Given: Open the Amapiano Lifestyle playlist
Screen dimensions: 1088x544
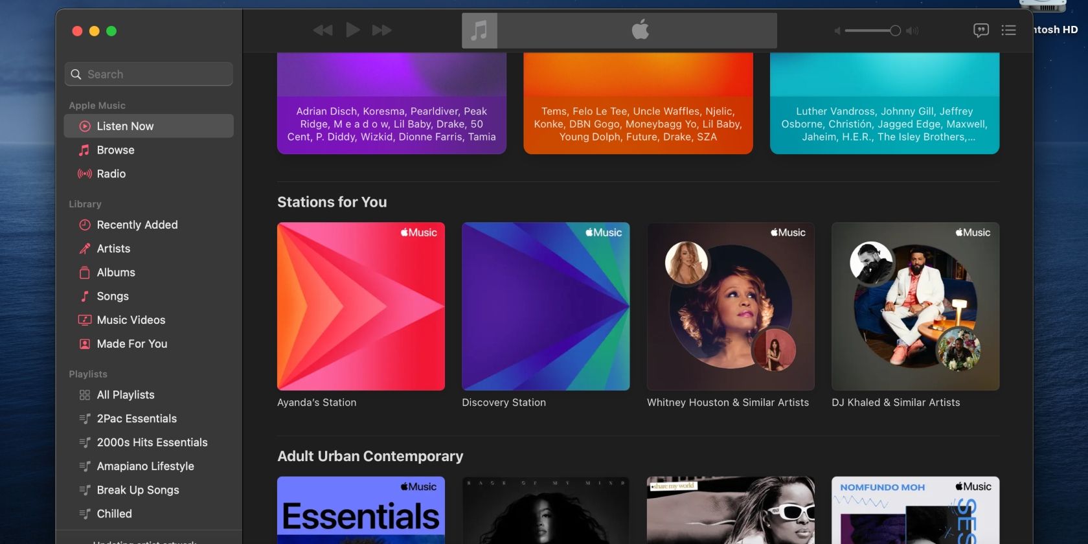Looking at the screenshot, I should pos(149,466).
